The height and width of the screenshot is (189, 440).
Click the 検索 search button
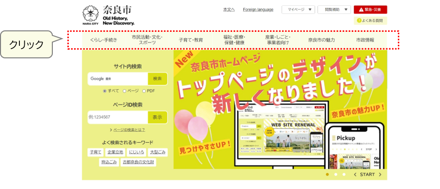point(157,79)
